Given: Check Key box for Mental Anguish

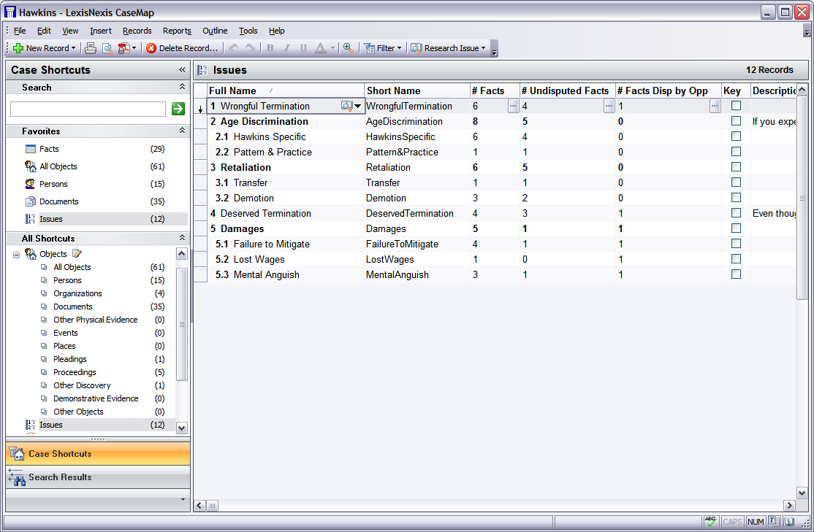Looking at the screenshot, I should 736,274.
